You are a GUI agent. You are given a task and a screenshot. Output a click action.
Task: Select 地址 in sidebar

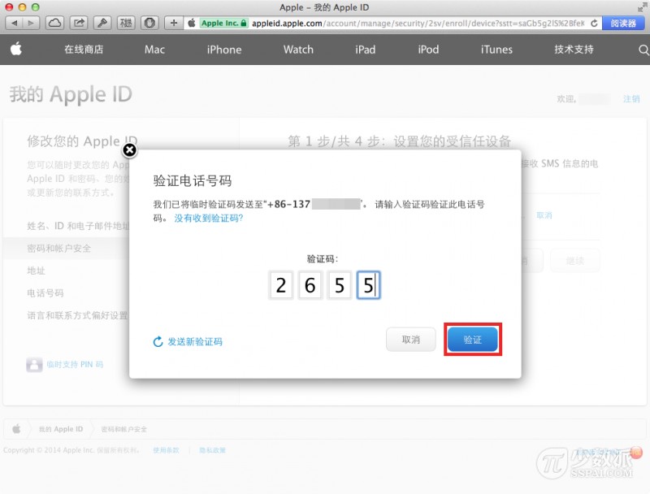coord(36,271)
